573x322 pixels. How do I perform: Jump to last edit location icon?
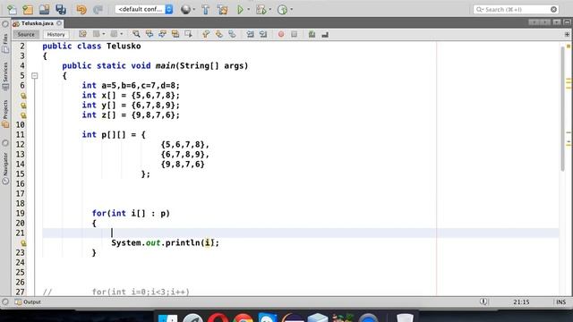point(82,34)
